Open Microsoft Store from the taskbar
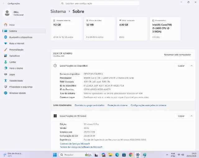The image size is (199, 158). point(124,155)
